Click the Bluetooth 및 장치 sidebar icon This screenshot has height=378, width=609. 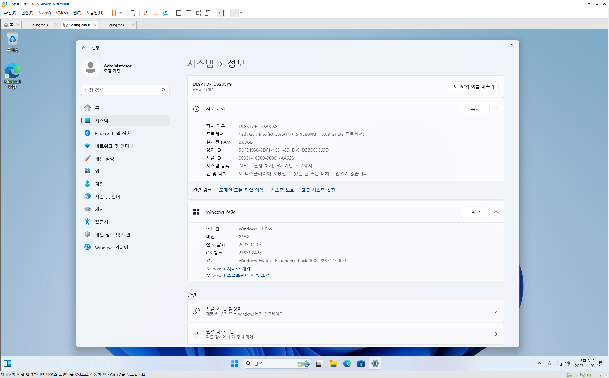coord(87,133)
